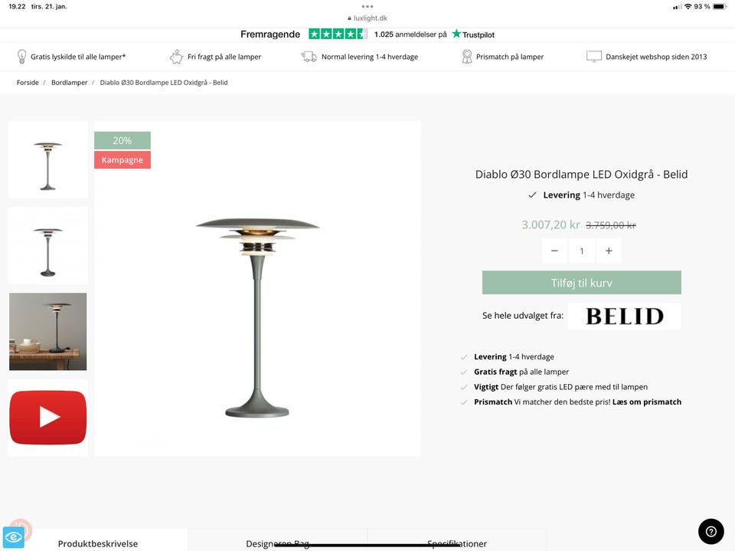Decrease quantity with the minus button
Image resolution: width=735 pixels, height=551 pixels.
[554, 251]
